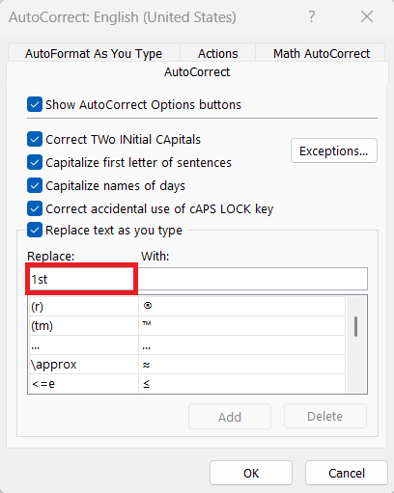
Task: Open the Exceptions dialog
Action: pyautogui.click(x=334, y=151)
